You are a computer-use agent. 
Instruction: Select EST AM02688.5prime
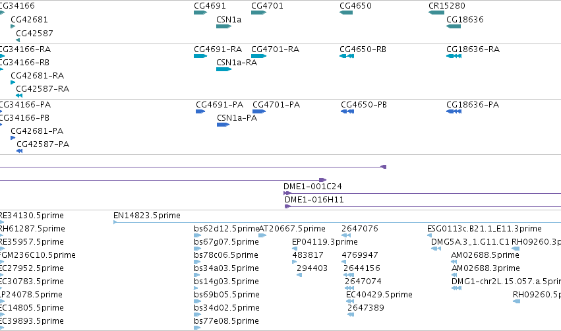click(485, 255)
